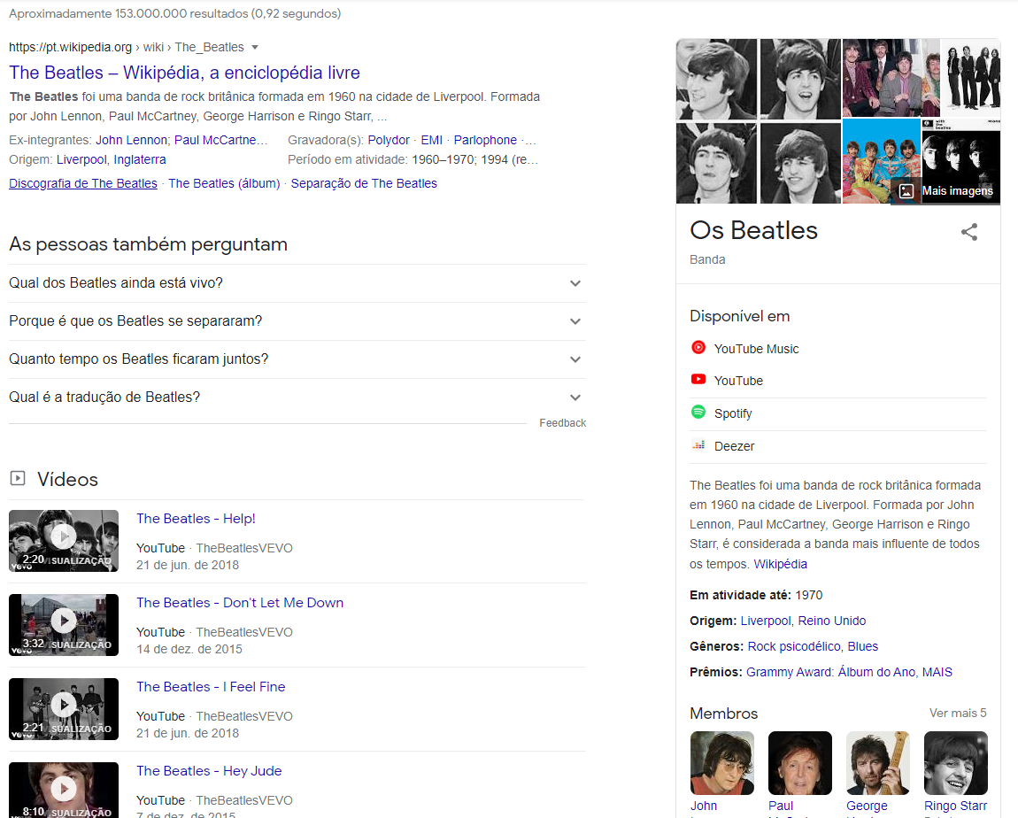Image resolution: width=1018 pixels, height=818 pixels.
Task: Open the Parlophone gravadora link
Action: coord(486,140)
